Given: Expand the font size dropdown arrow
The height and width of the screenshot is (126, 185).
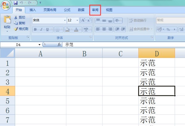Looking at the screenshot, I should (x=77, y=20).
